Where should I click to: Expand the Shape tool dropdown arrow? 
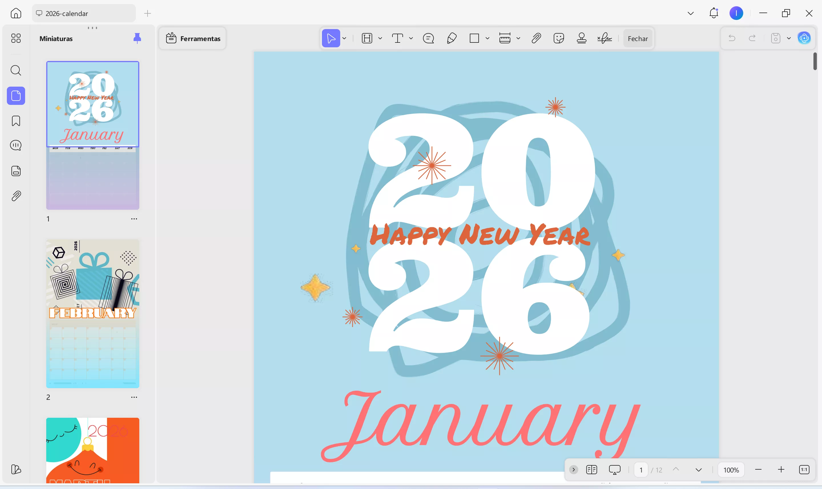[487, 38]
